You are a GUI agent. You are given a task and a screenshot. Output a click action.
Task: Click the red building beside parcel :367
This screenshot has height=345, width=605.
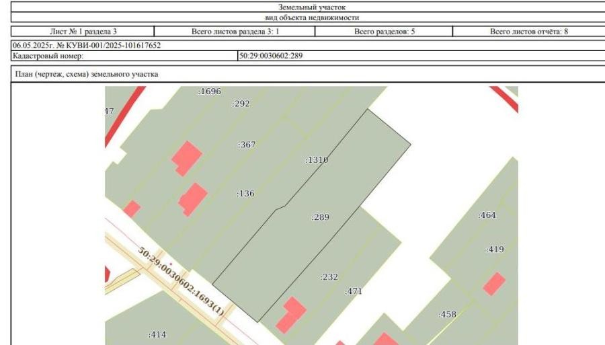(187, 159)
